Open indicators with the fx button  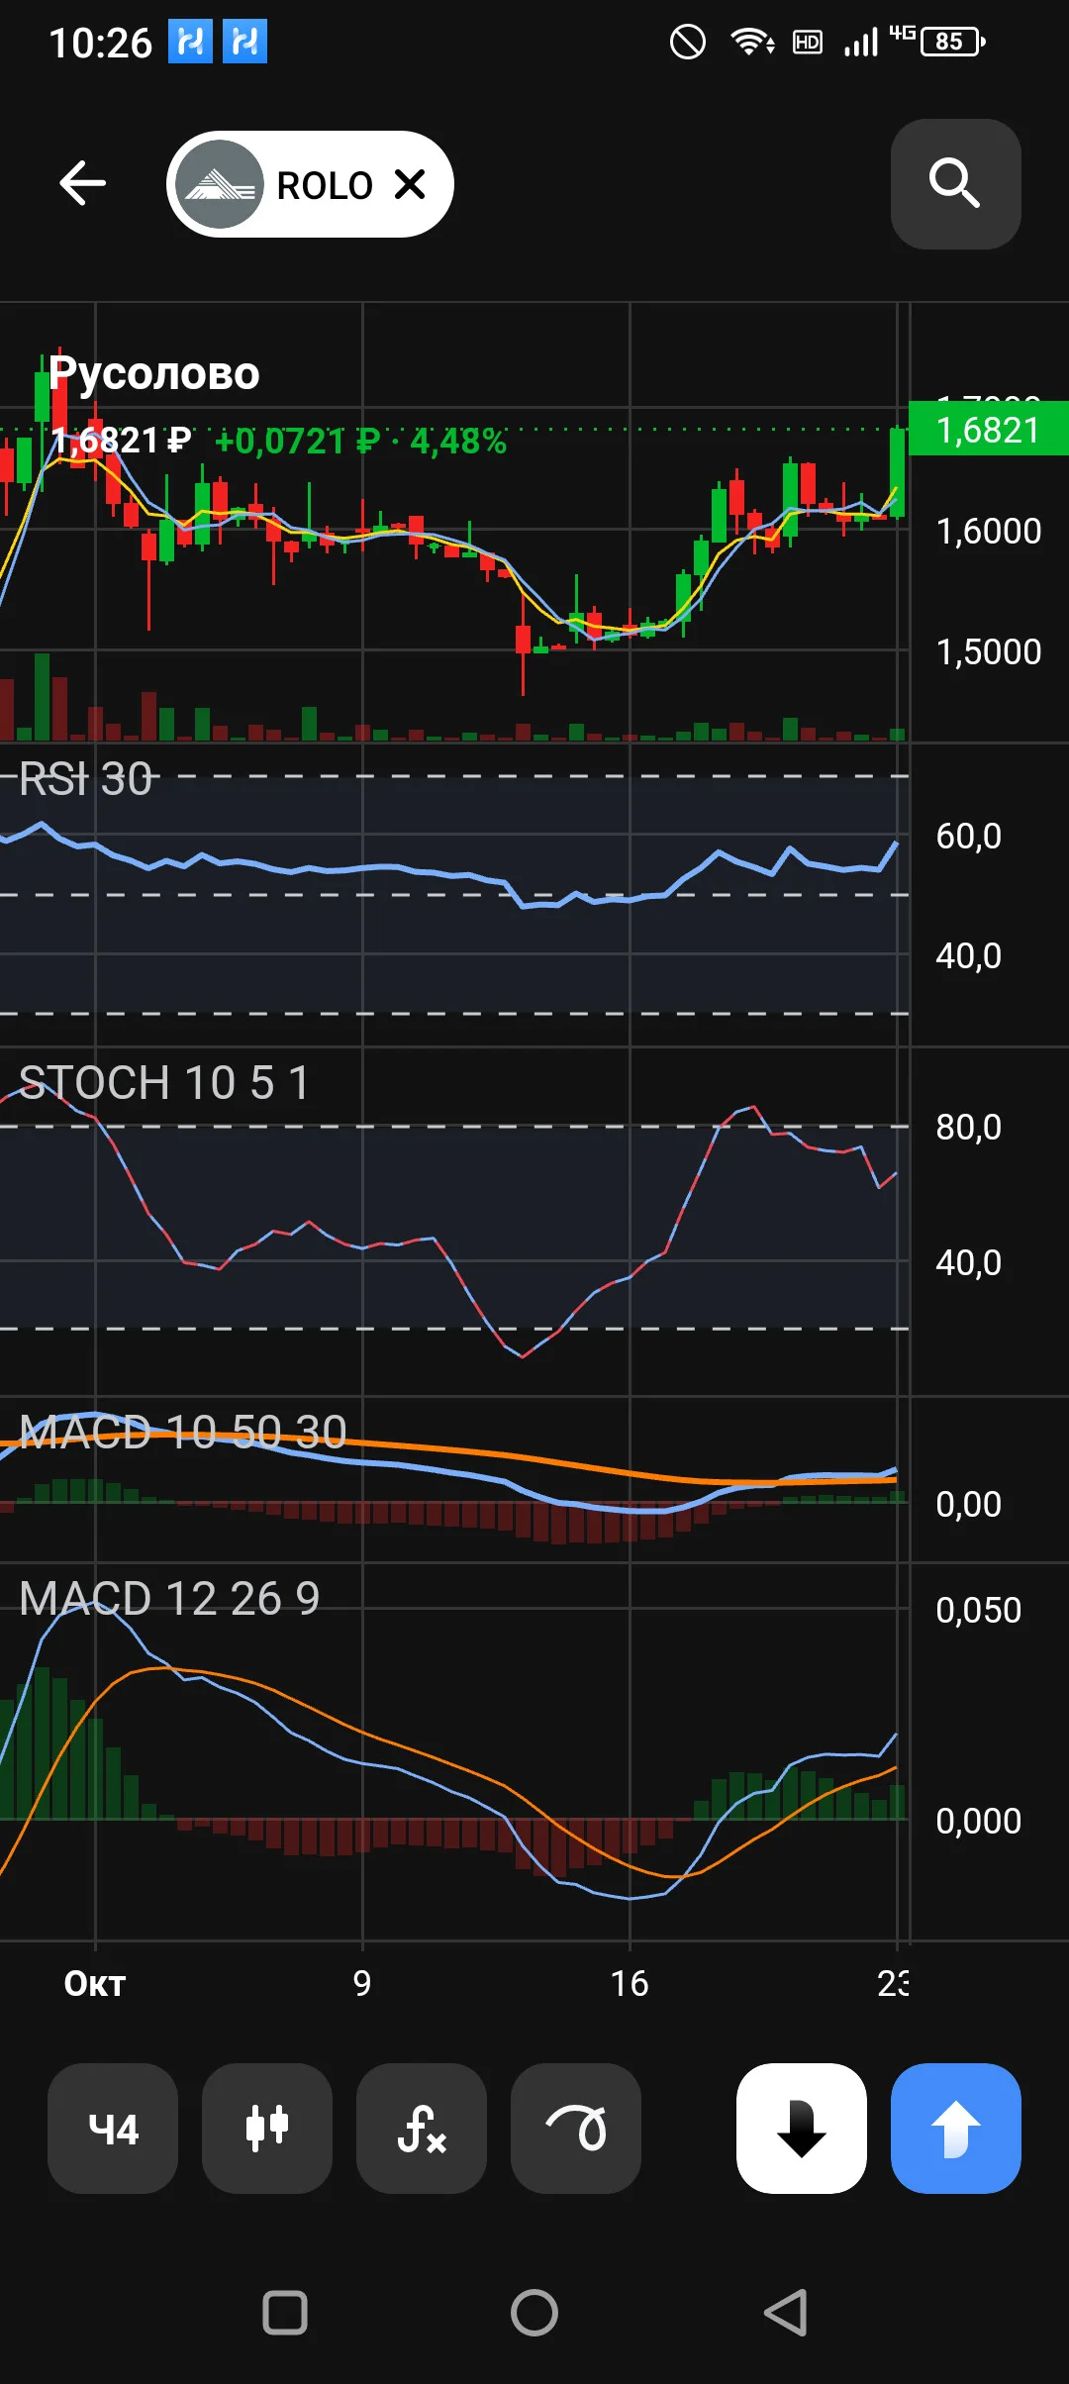pos(422,2128)
